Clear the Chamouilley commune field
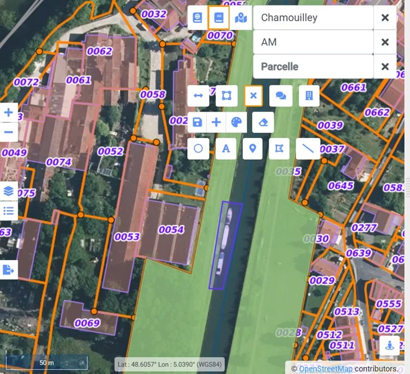Screen dimensions: 410x374 385,18
